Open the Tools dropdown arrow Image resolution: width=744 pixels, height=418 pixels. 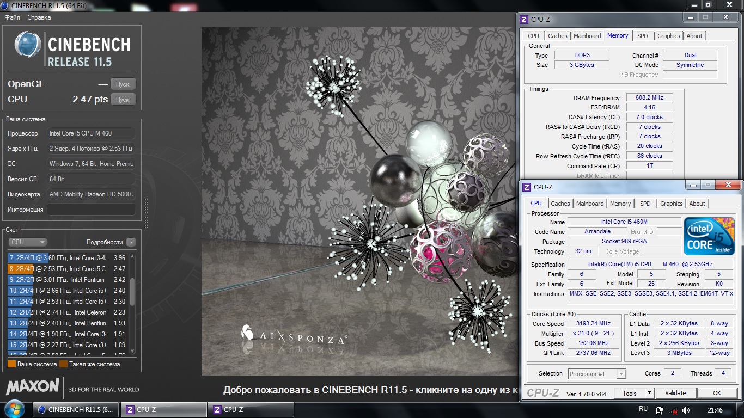coord(649,393)
